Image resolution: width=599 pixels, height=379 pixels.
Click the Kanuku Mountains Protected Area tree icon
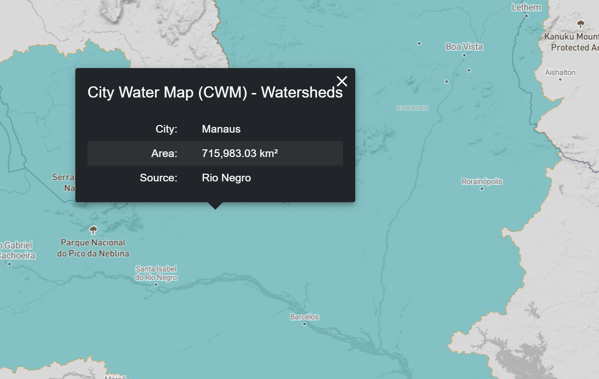pyautogui.click(x=580, y=24)
